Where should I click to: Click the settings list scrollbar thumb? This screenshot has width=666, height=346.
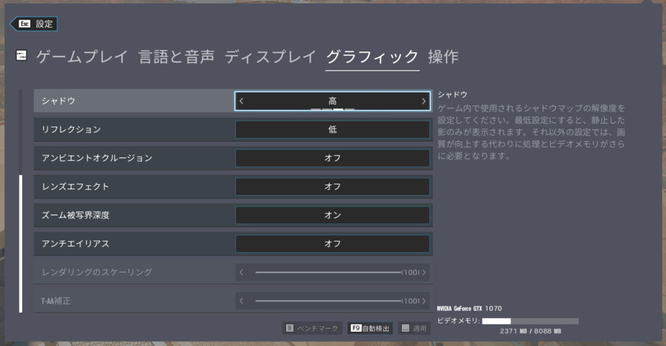(20, 244)
